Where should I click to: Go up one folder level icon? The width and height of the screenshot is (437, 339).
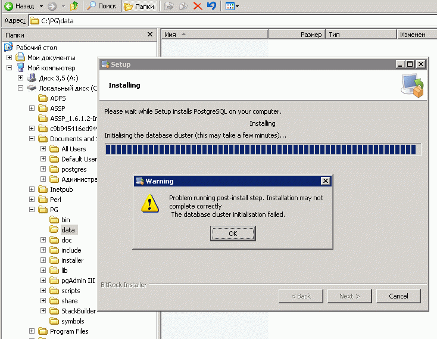(x=74, y=6)
